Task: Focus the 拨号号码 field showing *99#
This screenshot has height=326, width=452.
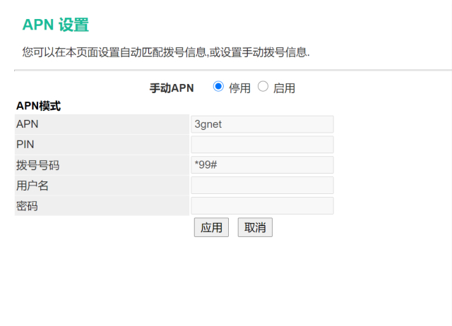Action: pos(262,165)
